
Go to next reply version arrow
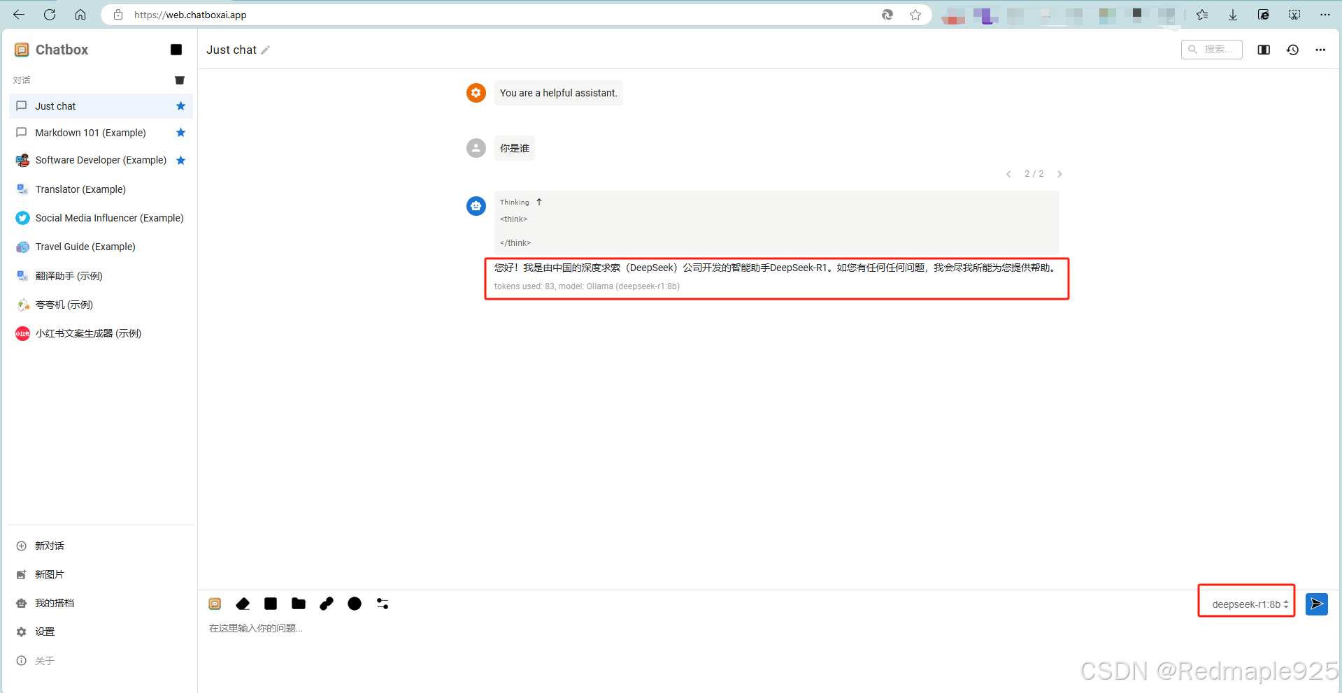(1059, 174)
